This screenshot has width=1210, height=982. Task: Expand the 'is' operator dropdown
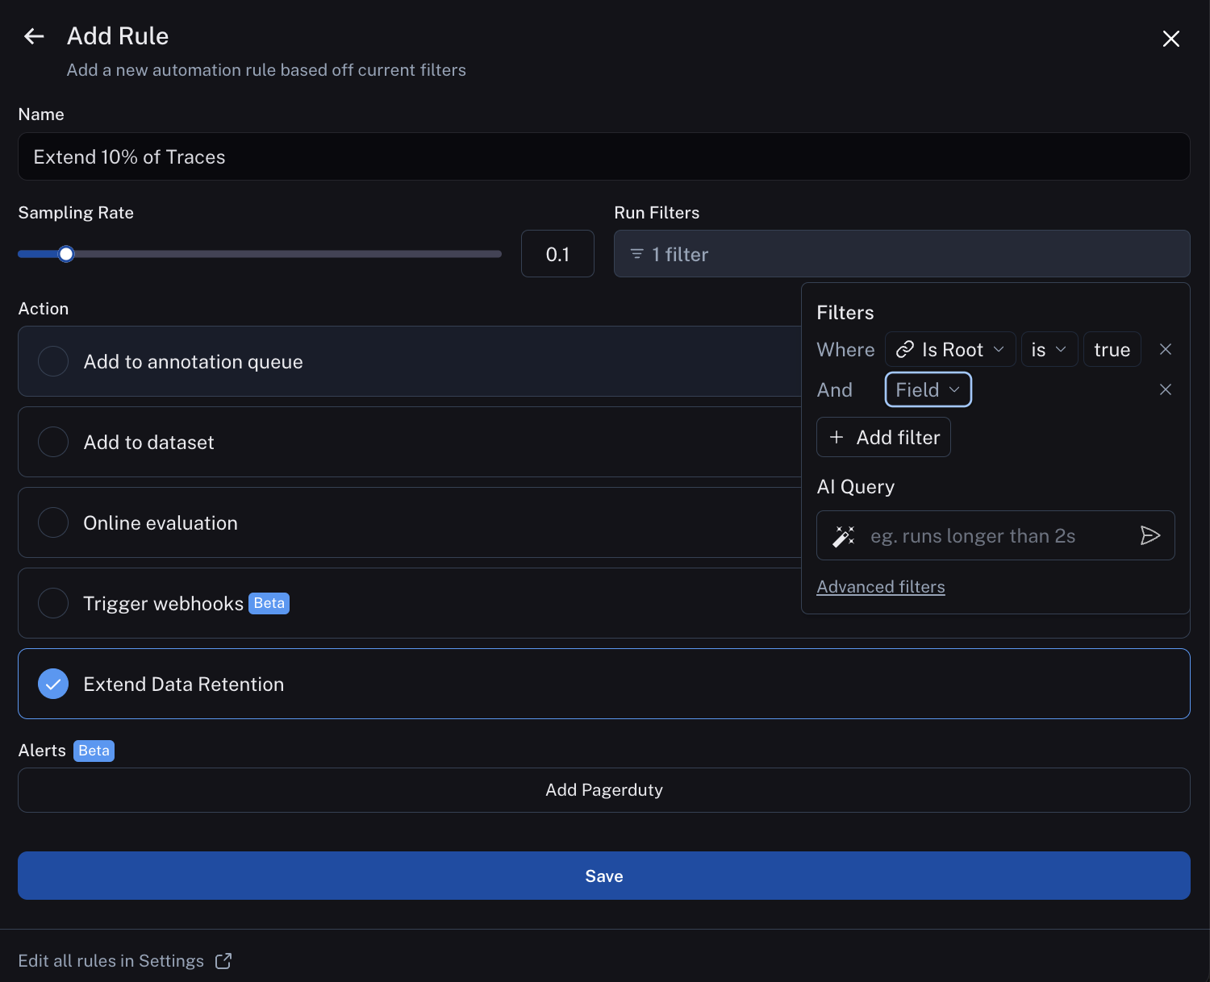point(1049,349)
